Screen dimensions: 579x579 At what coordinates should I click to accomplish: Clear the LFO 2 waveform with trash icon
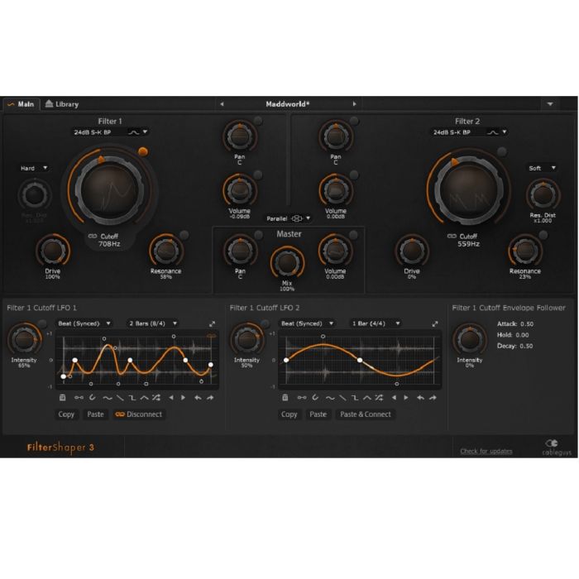coord(285,397)
